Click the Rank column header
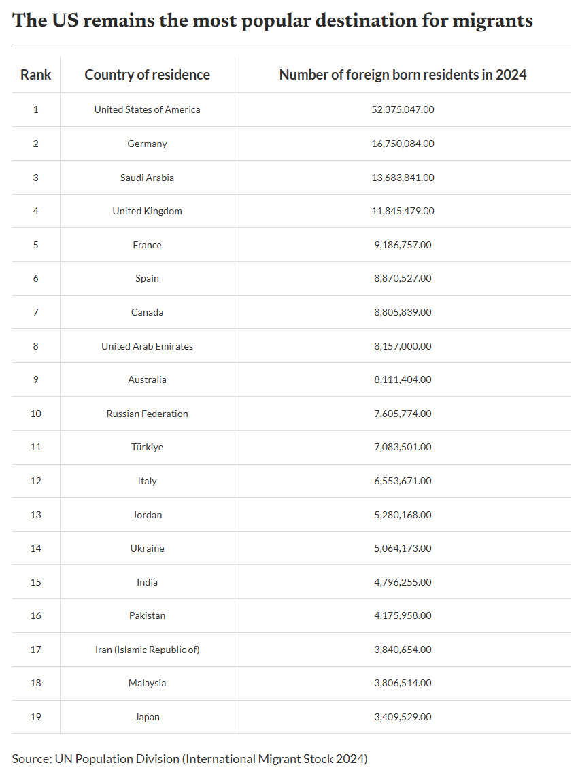This screenshot has width=578, height=776. tap(35, 75)
